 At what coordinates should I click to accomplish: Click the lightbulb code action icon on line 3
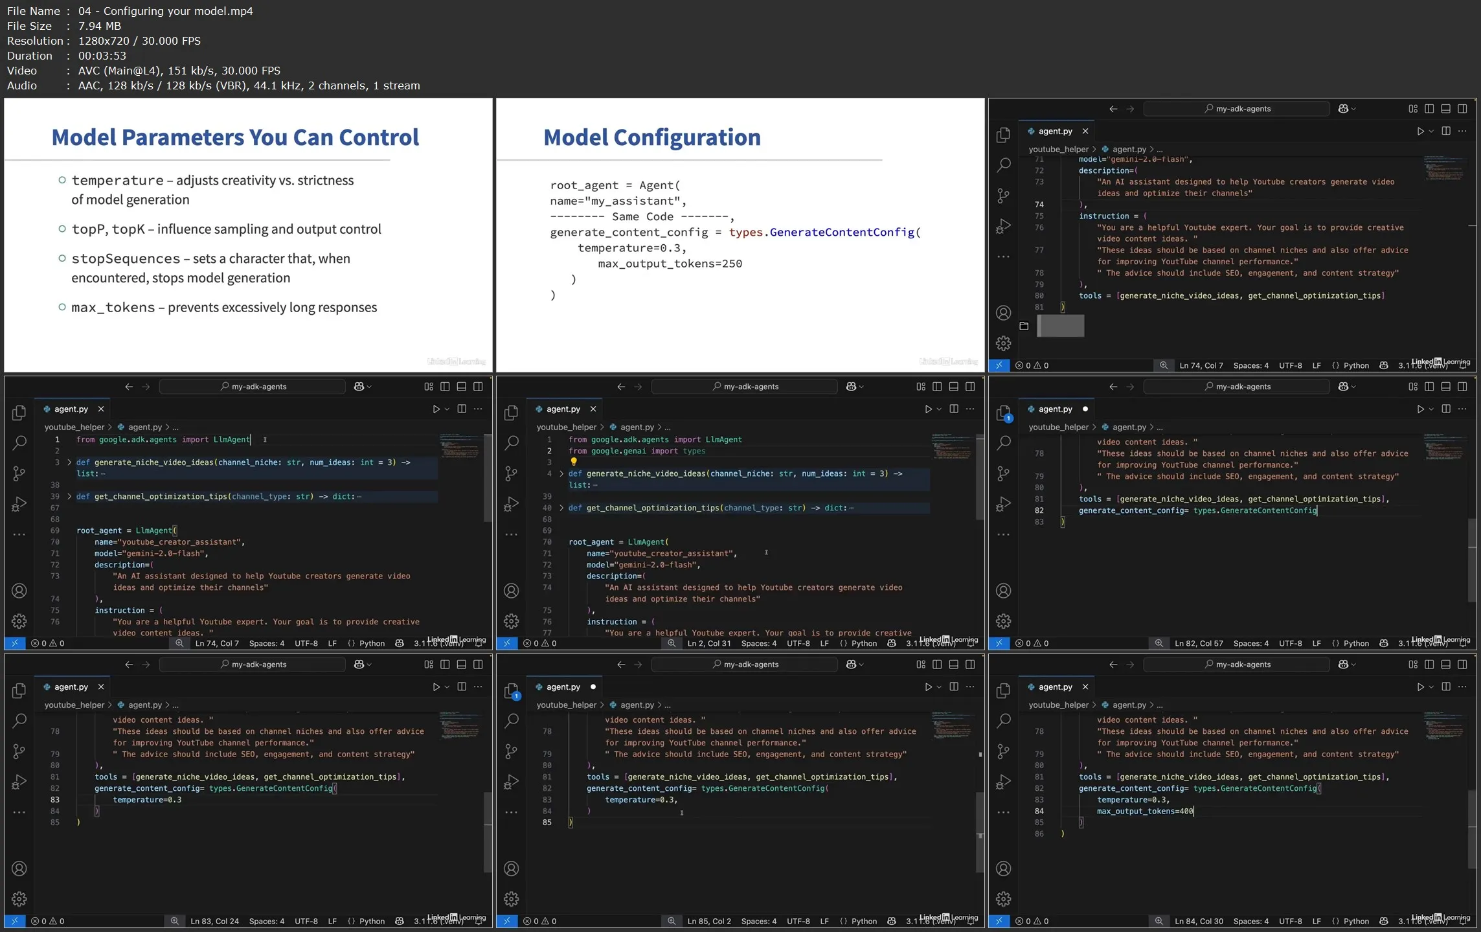(x=573, y=462)
